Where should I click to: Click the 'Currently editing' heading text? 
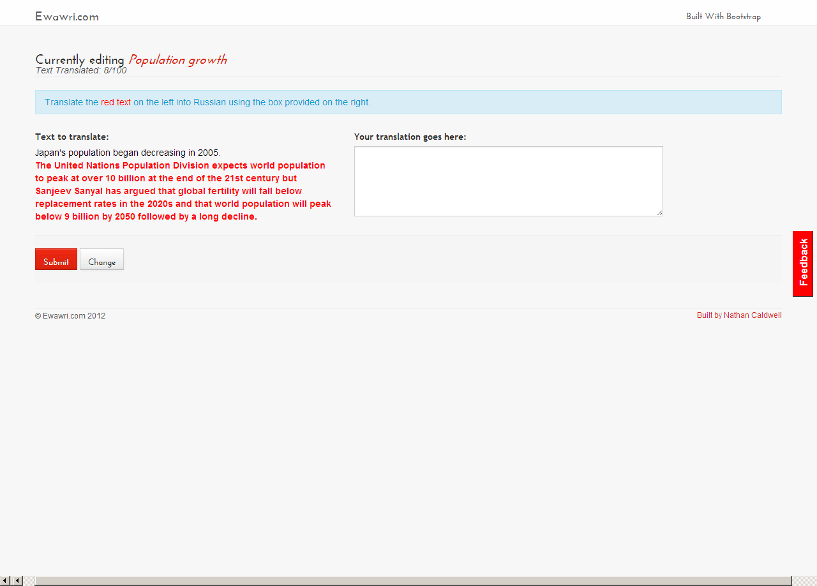point(80,59)
